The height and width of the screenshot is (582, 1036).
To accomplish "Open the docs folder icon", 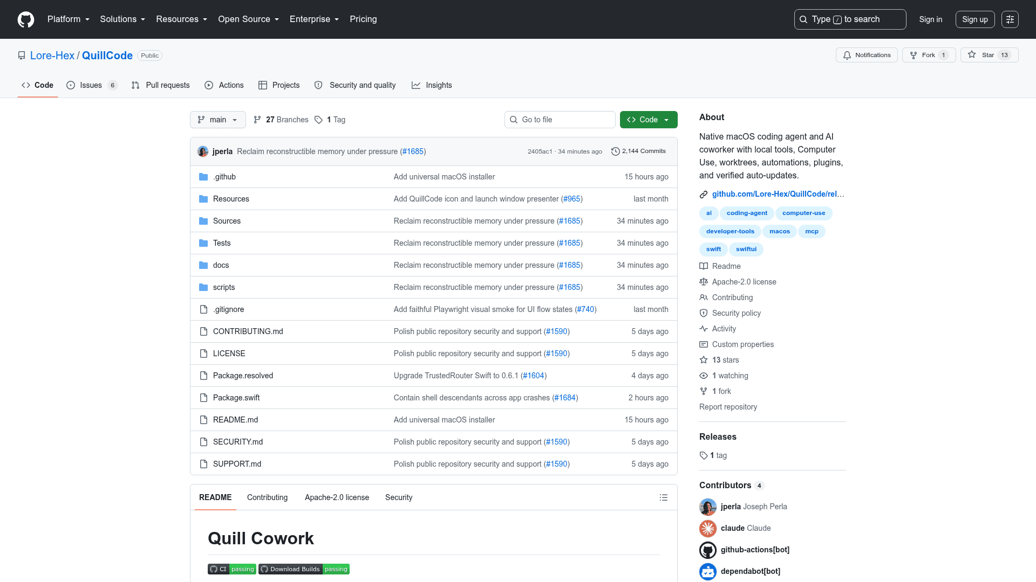I will [203, 265].
